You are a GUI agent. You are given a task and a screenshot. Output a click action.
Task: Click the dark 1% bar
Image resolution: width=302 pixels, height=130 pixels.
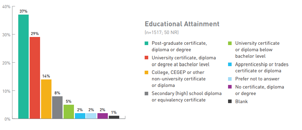(x=114, y=117)
